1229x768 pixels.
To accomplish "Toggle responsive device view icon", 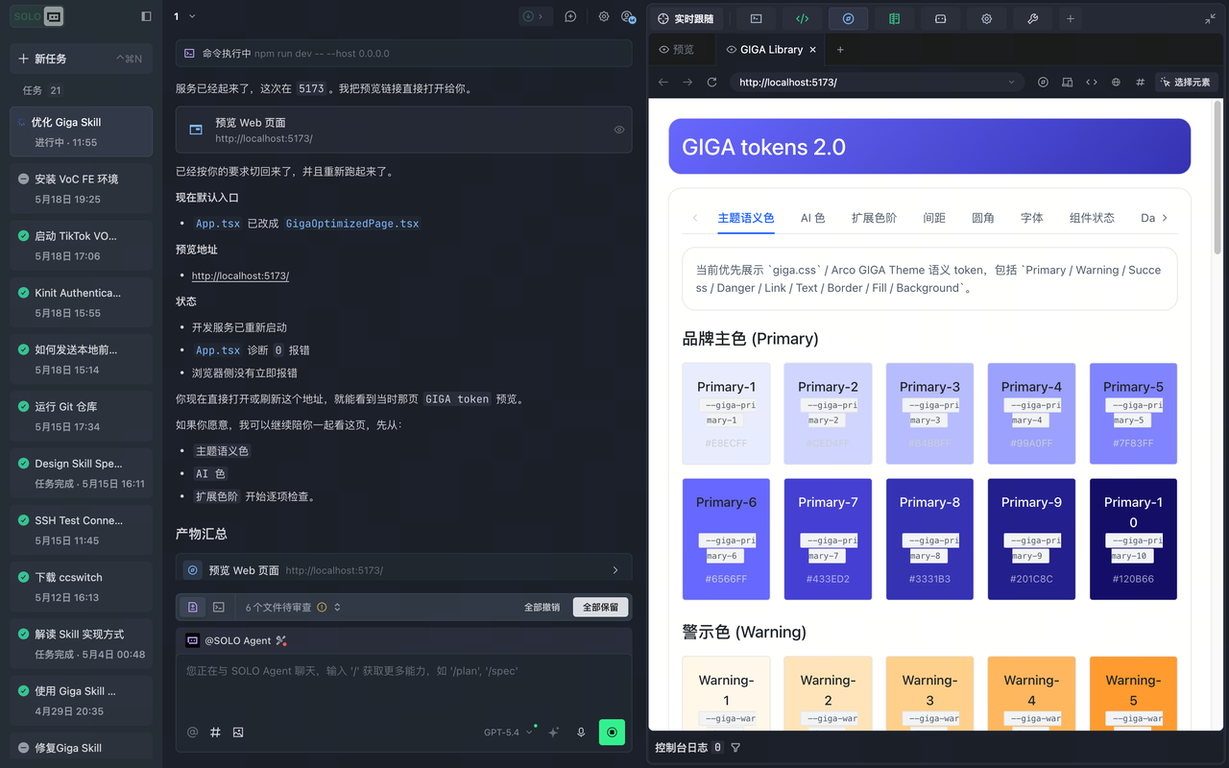I will click(x=1067, y=83).
